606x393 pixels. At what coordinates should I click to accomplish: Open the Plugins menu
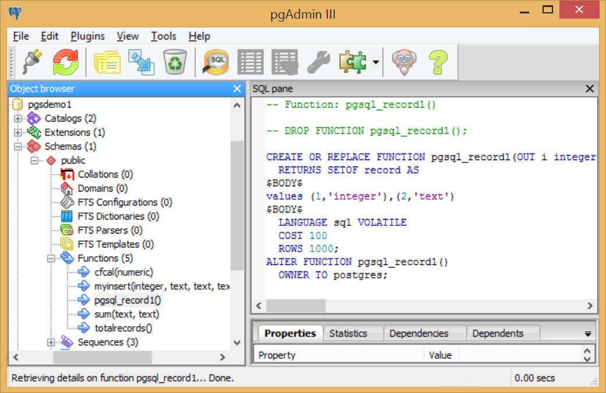pos(87,36)
